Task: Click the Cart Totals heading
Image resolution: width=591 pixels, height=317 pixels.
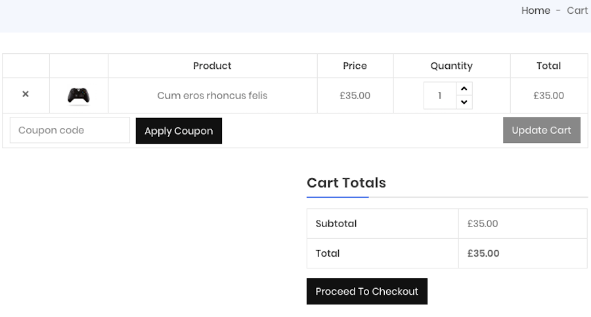Action: pyautogui.click(x=346, y=183)
